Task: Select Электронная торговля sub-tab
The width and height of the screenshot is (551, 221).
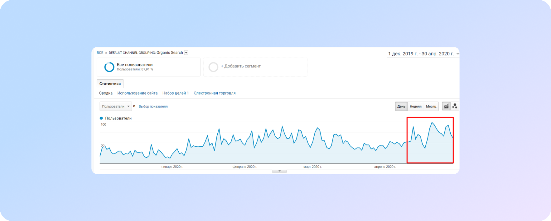Action: (215, 93)
